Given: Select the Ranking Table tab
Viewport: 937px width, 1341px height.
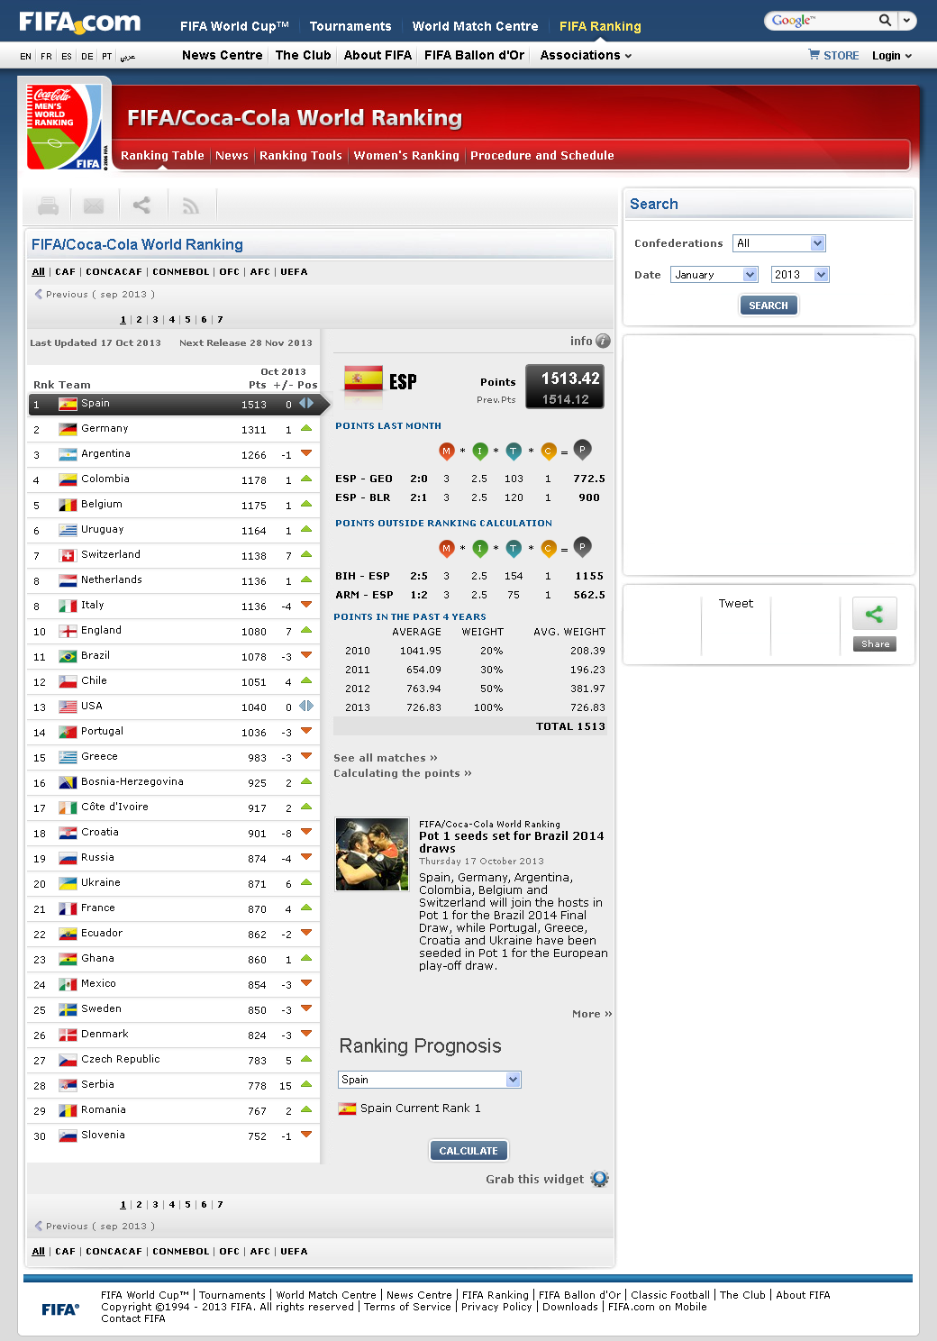Looking at the screenshot, I should 162,155.
